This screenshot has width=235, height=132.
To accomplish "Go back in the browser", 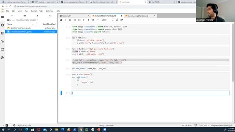I will 3,7.
